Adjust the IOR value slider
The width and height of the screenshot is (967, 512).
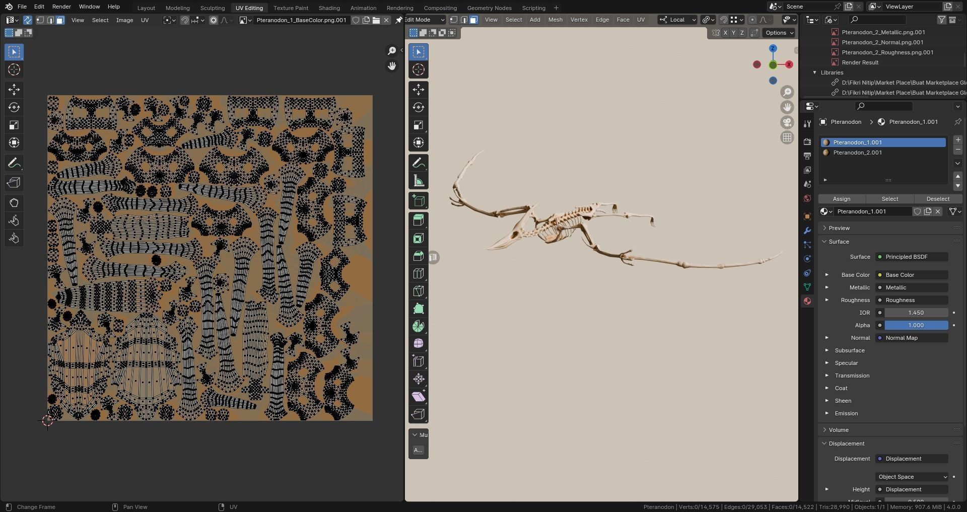point(916,313)
